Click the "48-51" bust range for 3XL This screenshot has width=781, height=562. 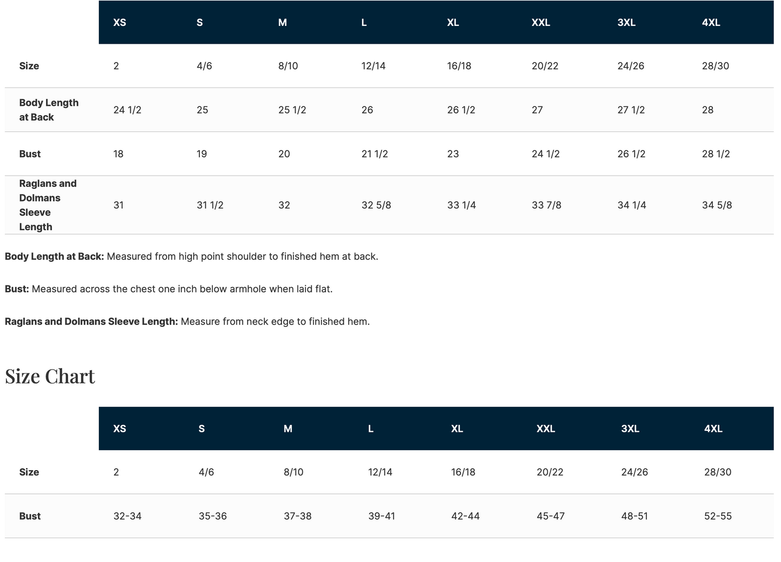click(635, 516)
